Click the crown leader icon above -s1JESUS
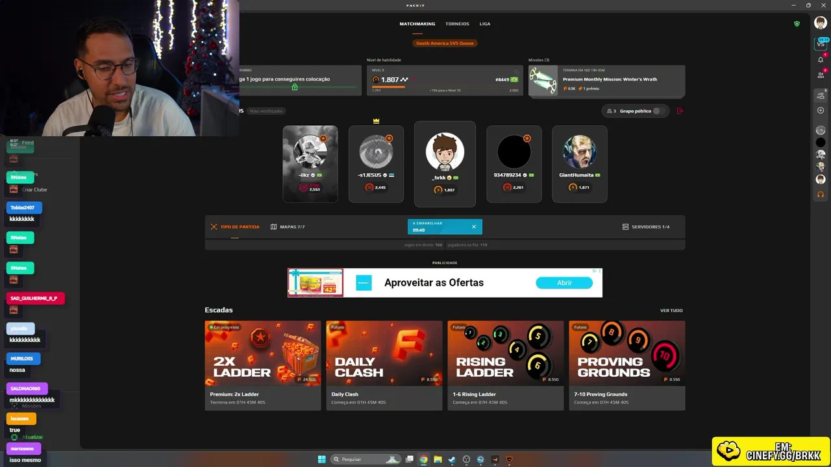Viewport: 831px width, 467px height. (376, 121)
